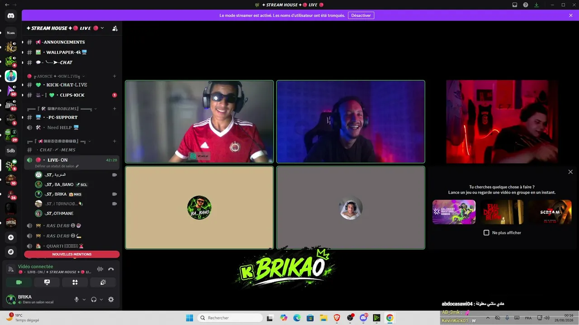The image size is (579, 325).
Task: Open the PC-SUPPORT channel
Action: pyautogui.click(x=72, y=117)
